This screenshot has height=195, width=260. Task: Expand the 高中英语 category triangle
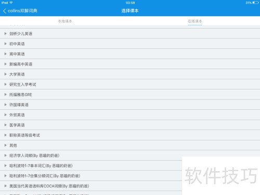pos(6,54)
